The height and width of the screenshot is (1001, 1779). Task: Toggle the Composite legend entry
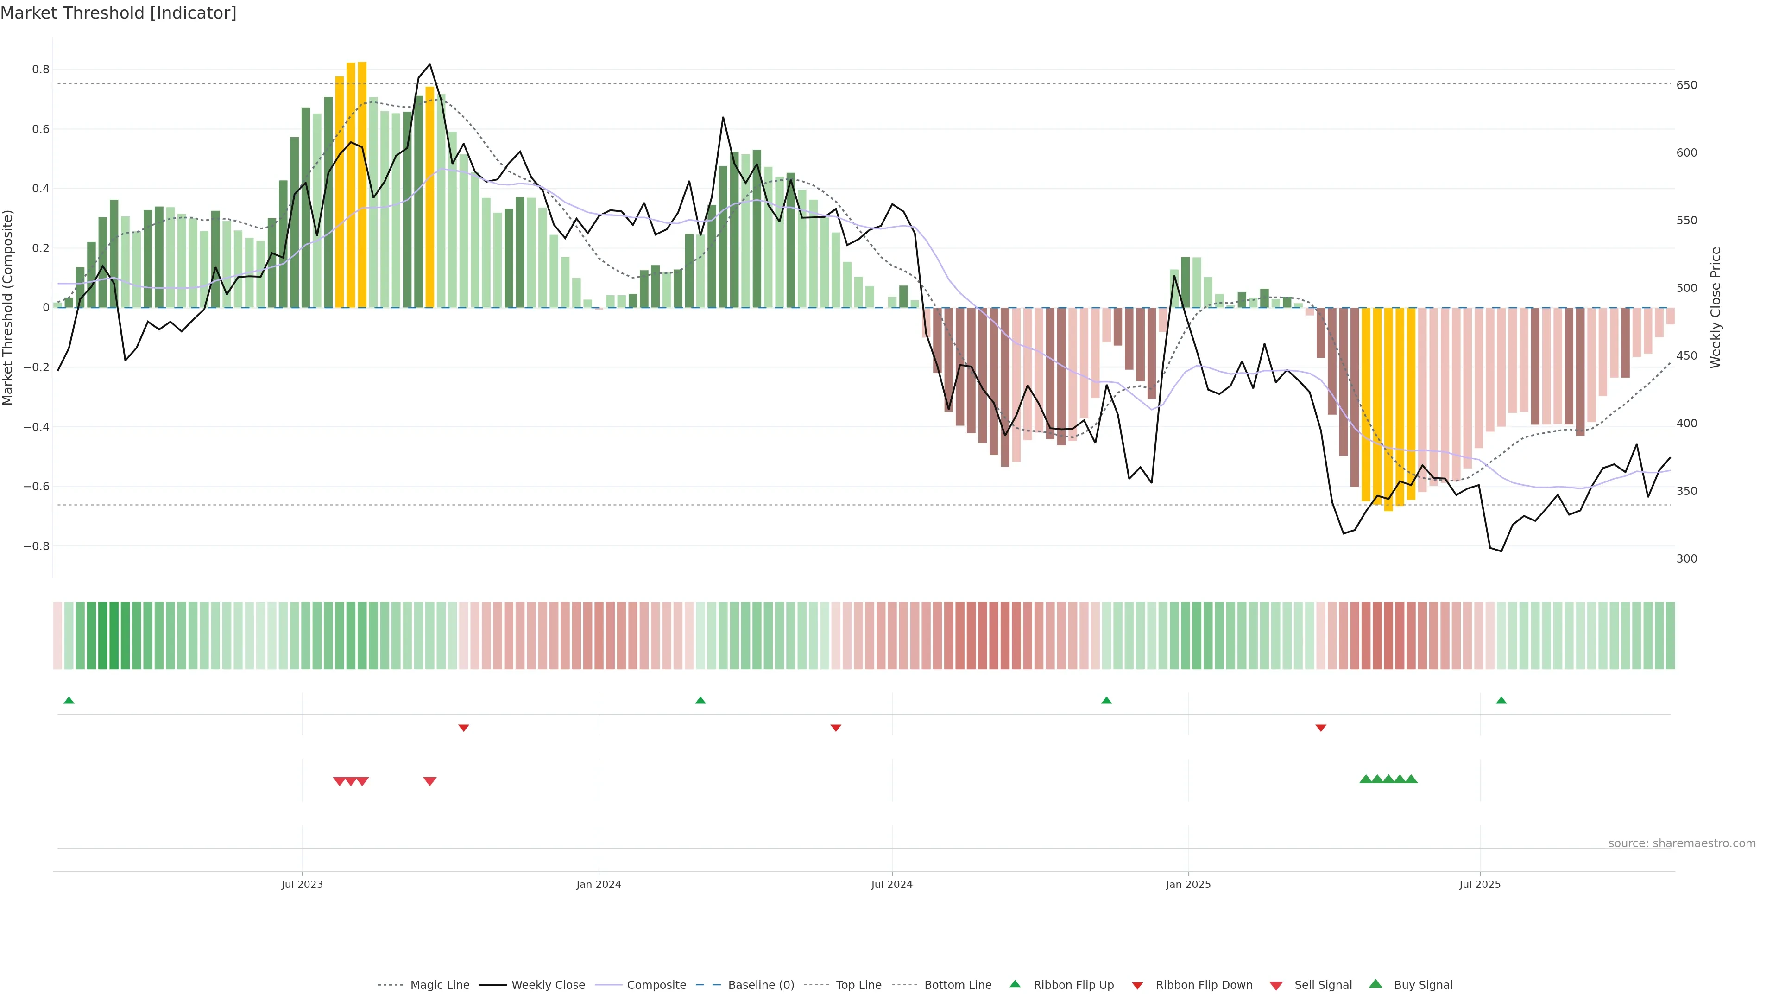click(656, 985)
